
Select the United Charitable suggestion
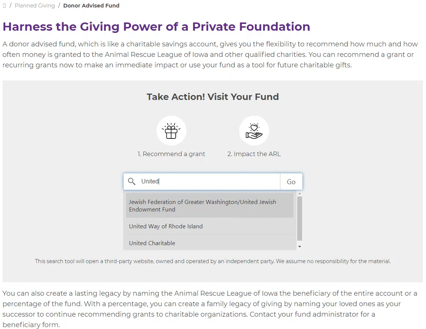pos(210,243)
